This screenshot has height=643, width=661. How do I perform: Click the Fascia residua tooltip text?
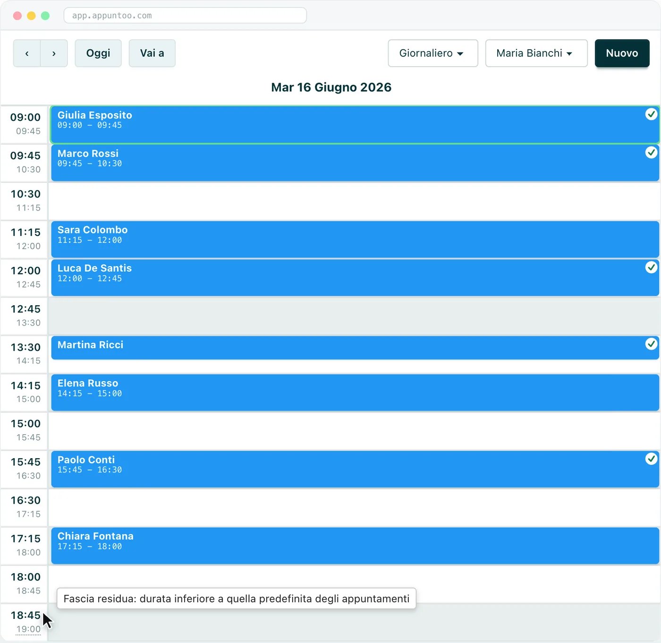click(x=237, y=599)
